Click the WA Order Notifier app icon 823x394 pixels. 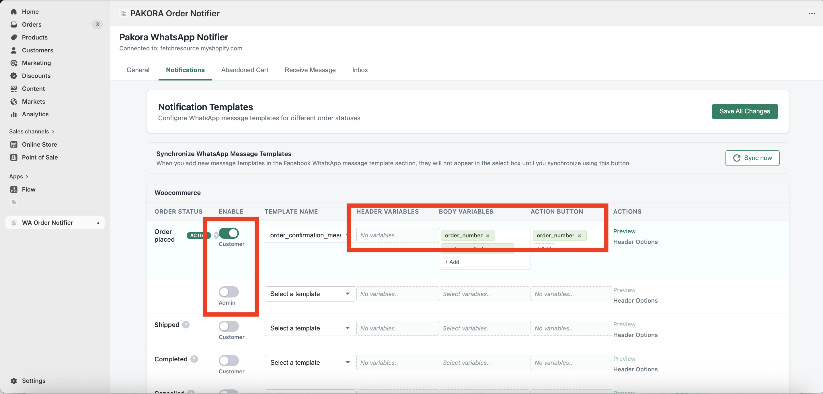coord(13,223)
